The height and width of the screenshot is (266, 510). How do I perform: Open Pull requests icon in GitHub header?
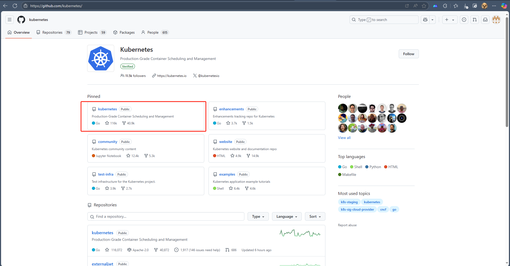tap(475, 20)
